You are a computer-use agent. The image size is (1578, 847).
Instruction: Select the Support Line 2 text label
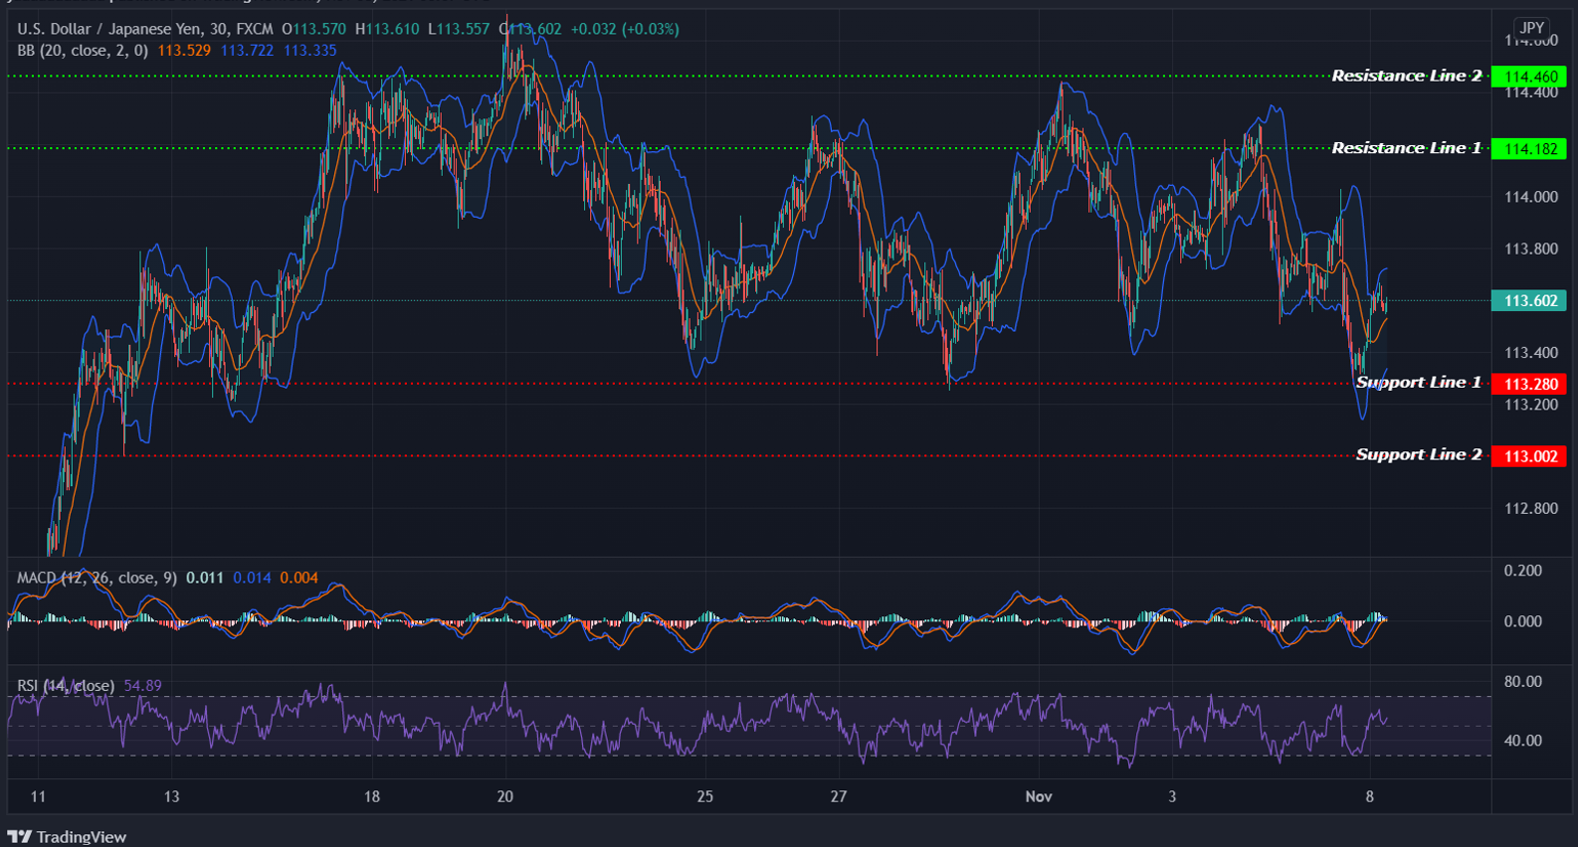(x=1419, y=454)
